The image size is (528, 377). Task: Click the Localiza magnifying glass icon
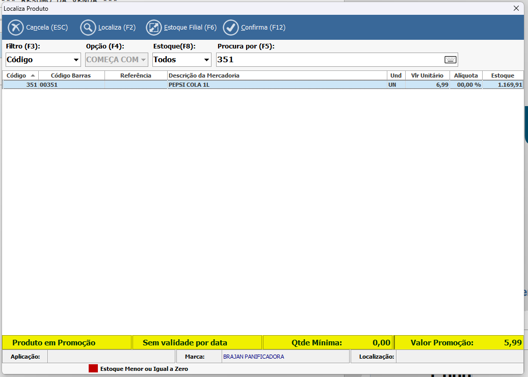(x=88, y=28)
